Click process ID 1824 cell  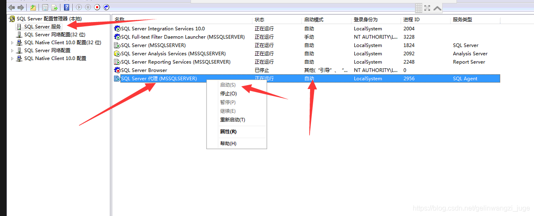[409, 45]
